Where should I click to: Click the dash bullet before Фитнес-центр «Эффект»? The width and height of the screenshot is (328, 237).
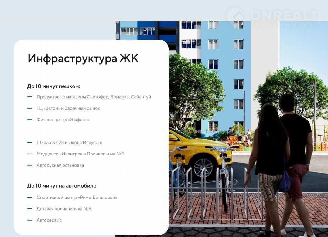[30, 120]
